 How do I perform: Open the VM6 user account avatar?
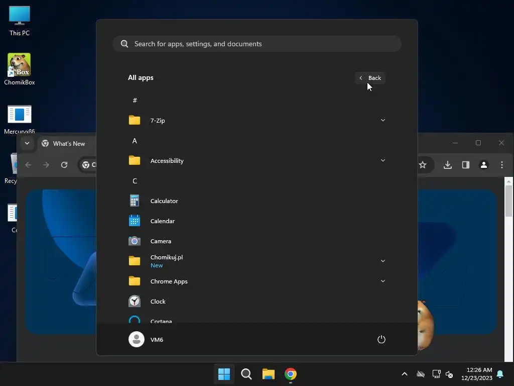pyautogui.click(x=137, y=339)
